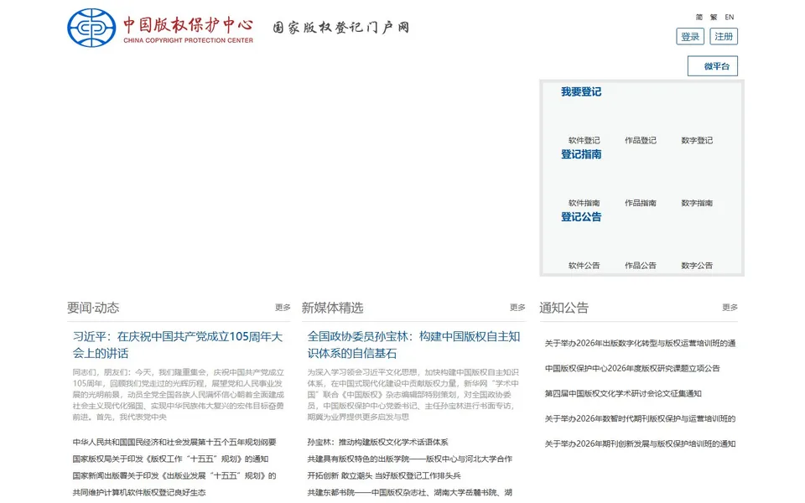The height and width of the screenshot is (503, 805).
Task: Switch language to 繁 traditional Chinese
Action: pyautogui.click(x=714, y=17)
